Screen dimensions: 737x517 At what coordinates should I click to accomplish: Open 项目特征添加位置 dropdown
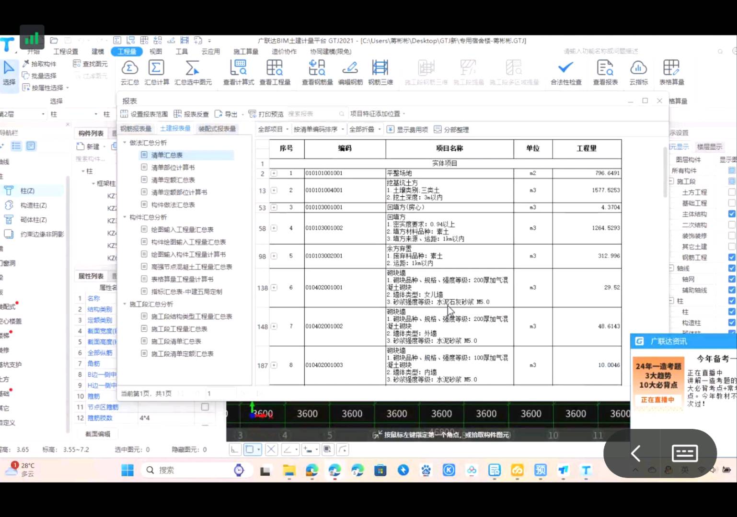click(x=378, y=114)
